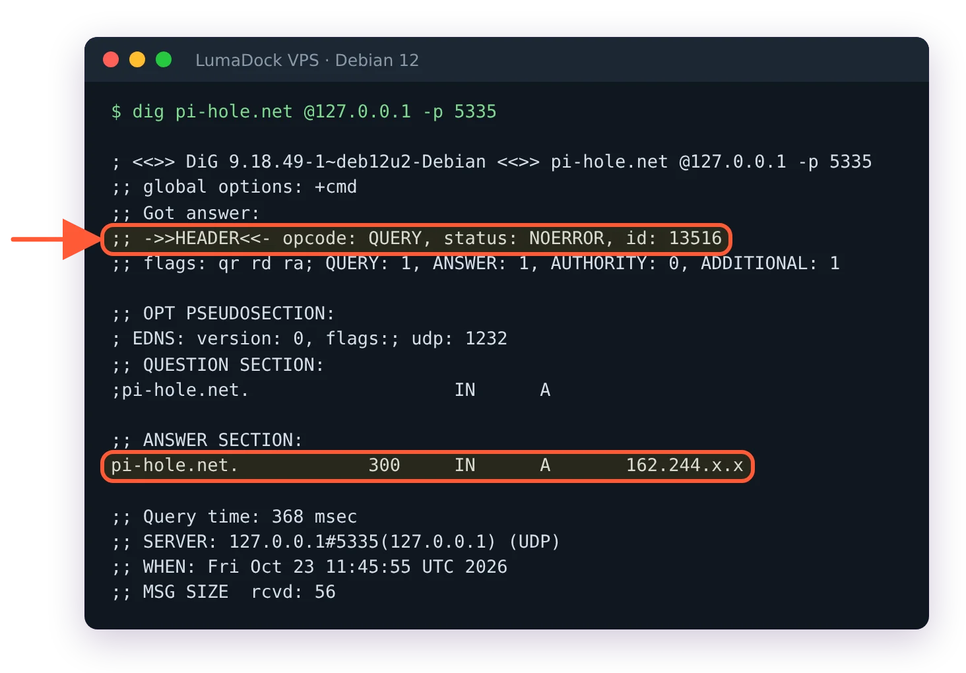Click the yellow minimize window button

137,60
